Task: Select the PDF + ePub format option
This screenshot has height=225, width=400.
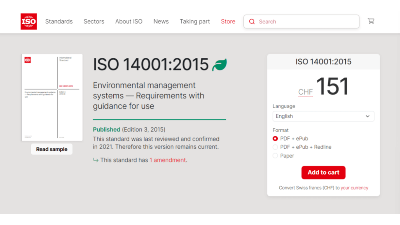Action: (x=275, y=139)
